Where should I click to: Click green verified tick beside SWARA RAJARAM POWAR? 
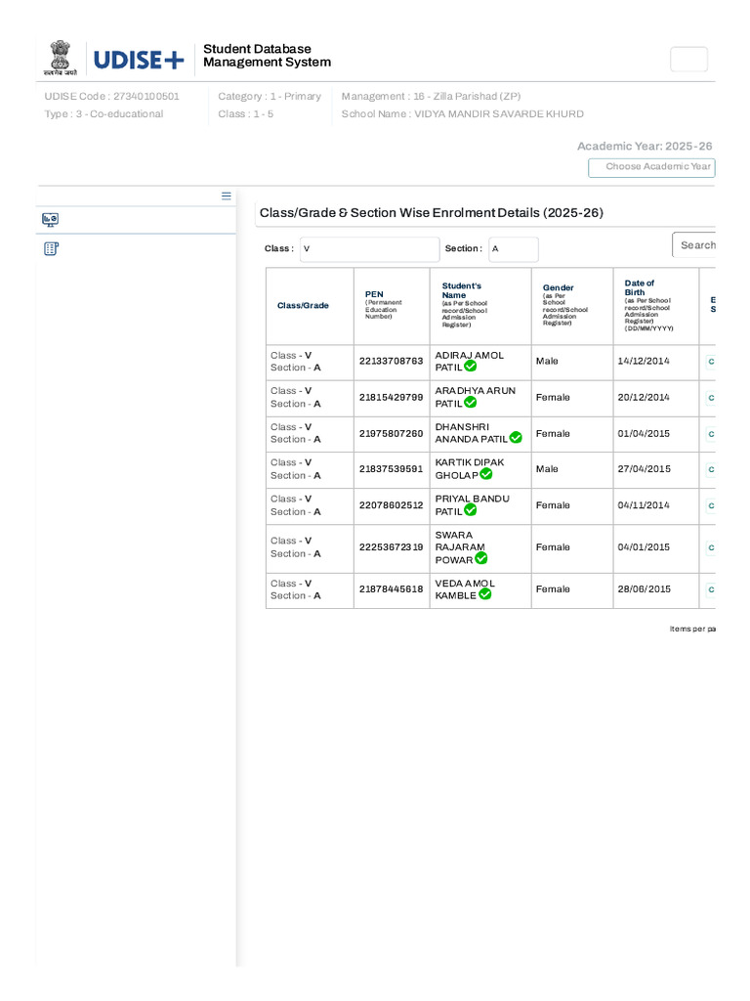pyautogui.click(x=481, y=558)
